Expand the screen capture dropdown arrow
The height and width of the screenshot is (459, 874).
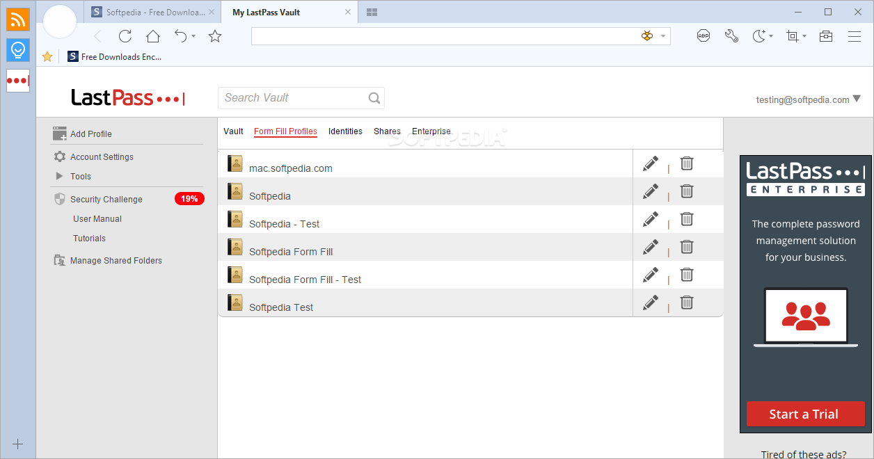tap(804, 36)
